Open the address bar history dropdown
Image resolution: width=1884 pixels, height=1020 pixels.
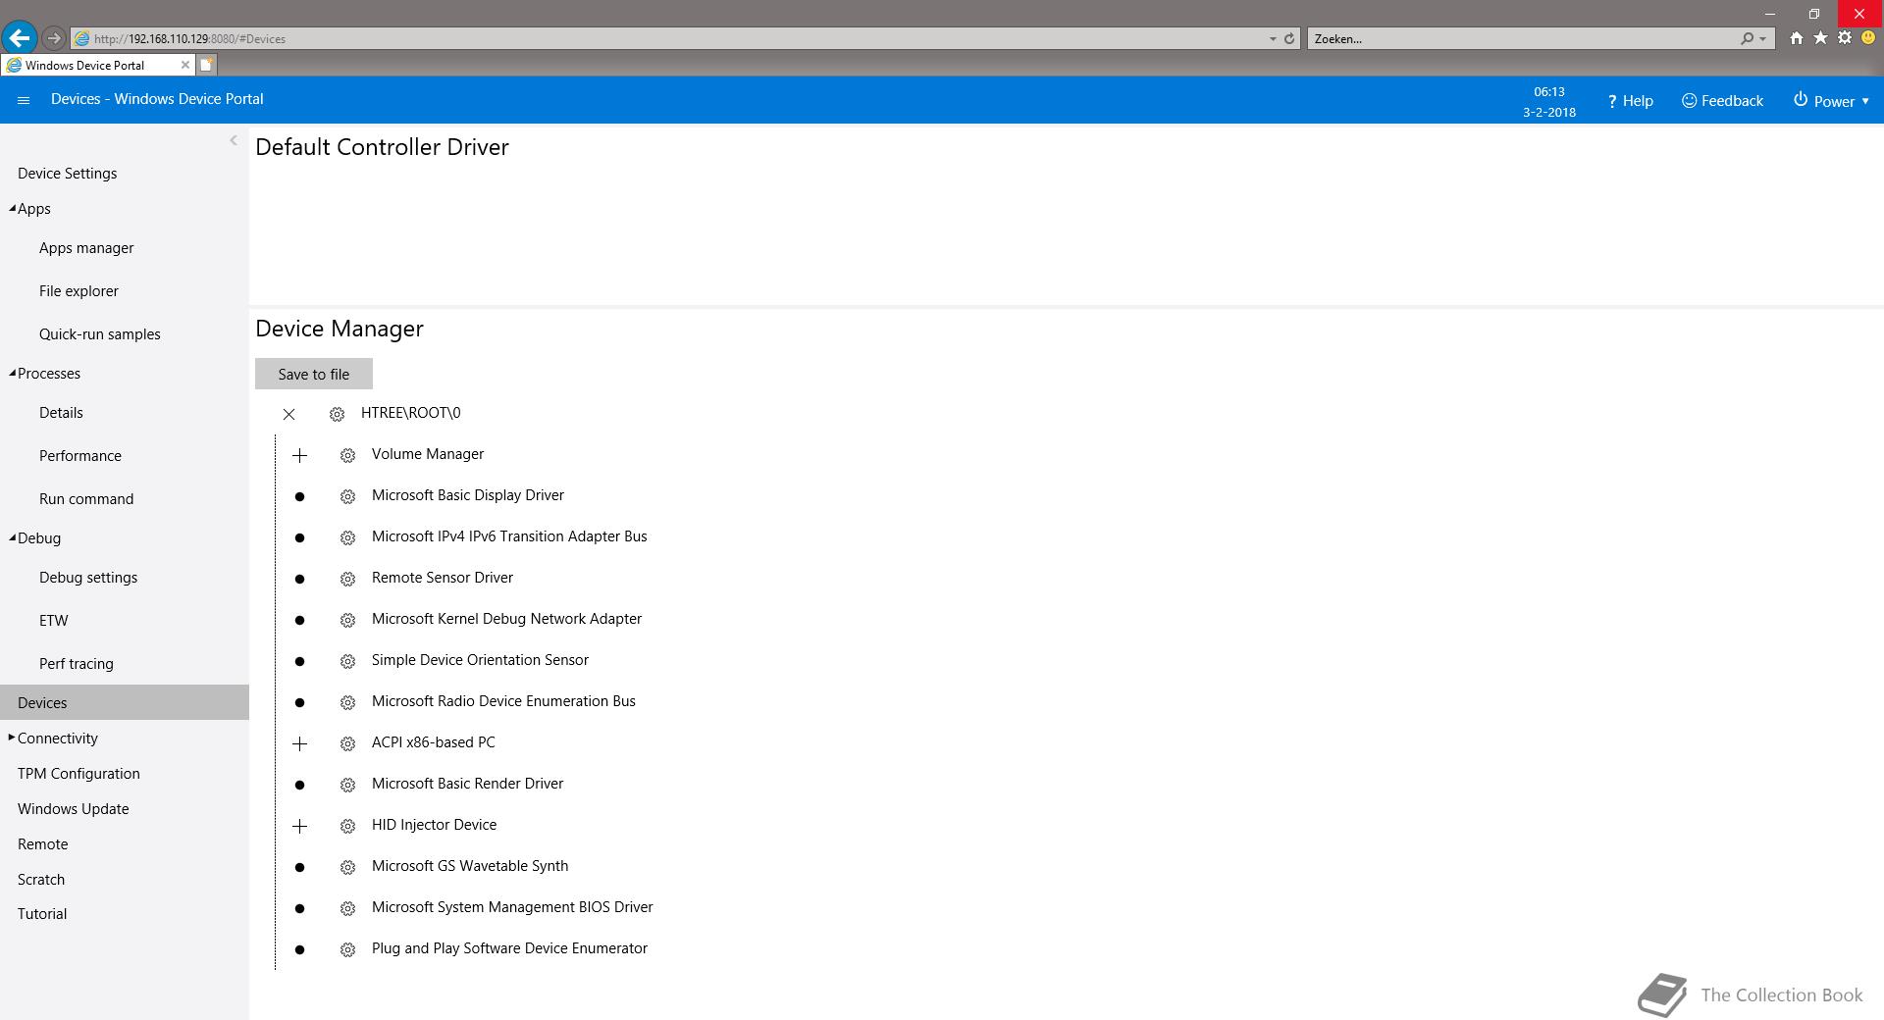(1273, 39)
